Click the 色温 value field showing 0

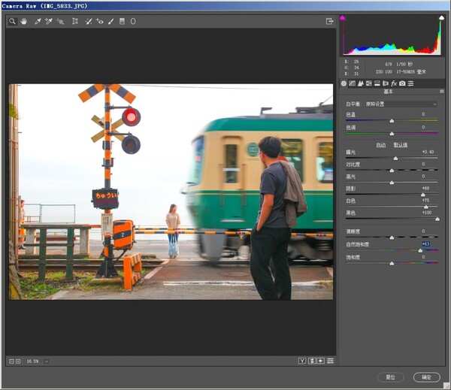[x=423, y=114]
